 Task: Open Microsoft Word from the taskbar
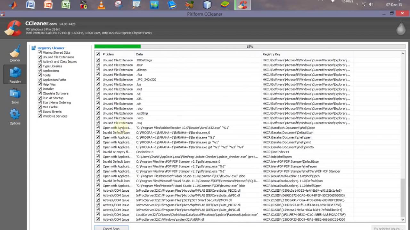point(30,5)
